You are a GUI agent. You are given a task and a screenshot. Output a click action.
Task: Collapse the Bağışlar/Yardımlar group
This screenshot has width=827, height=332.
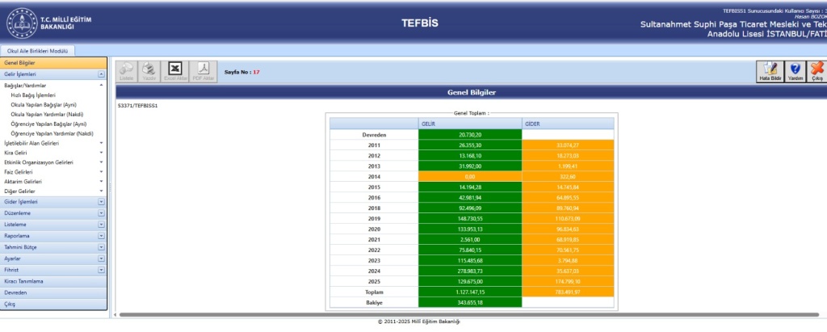point(101,85)
